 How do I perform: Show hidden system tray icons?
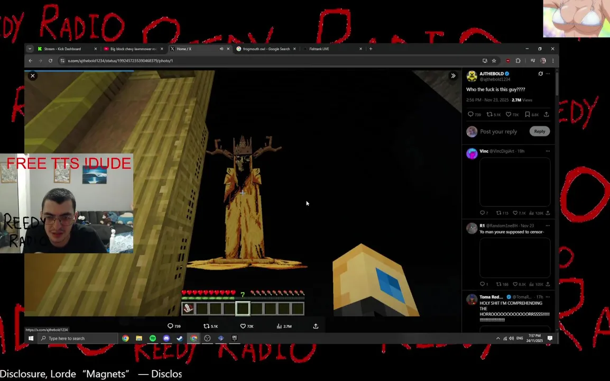pyautogui.click(x=498, y=339)
